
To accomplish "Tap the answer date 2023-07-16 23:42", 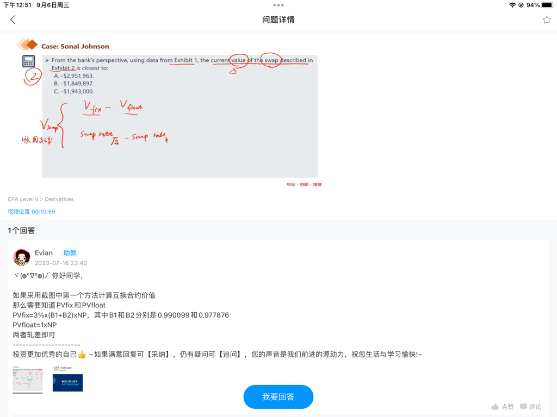I will [61, 263].
